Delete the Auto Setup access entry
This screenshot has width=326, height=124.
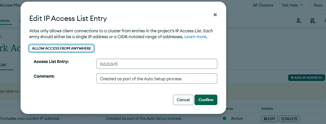click(289, 119)
